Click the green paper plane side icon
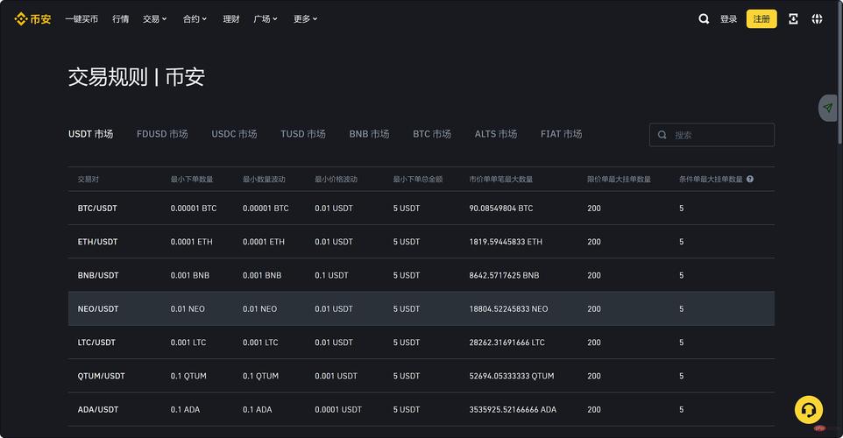The height and width of the screenshot is (438, 843). coord(828,108)
